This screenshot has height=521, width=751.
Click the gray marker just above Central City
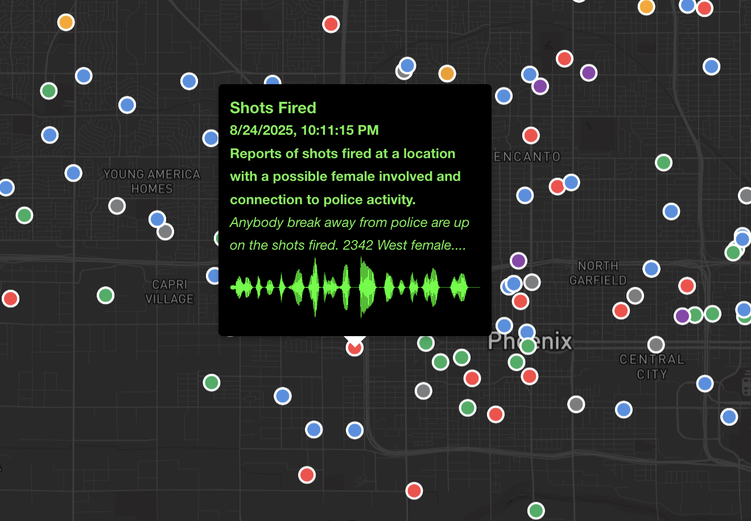(x=656, y=344)
